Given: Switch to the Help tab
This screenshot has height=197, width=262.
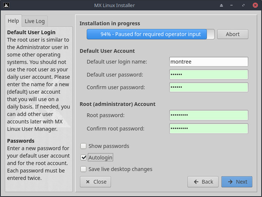Looking at the screenshot, I should point(13,21).
